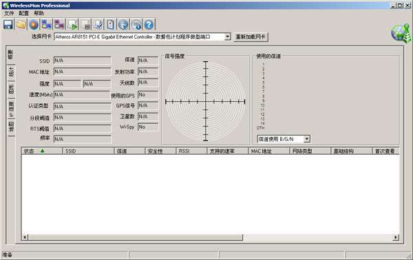Image resolution: width=413 pixels, height=260 pixels.
Task: Expand the 选择网卡 adapter dropdown
Action: point(228,37)
